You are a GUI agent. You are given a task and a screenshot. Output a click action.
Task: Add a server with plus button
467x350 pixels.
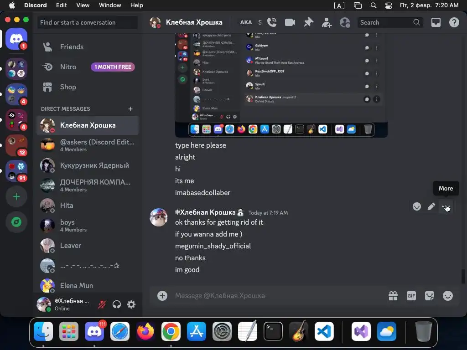click(x=16, y=196)
